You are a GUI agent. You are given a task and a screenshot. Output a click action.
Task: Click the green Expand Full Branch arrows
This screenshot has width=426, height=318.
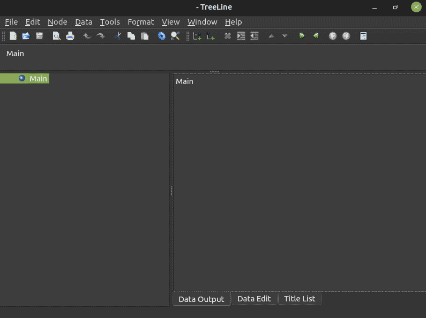[x=302, y=36]
